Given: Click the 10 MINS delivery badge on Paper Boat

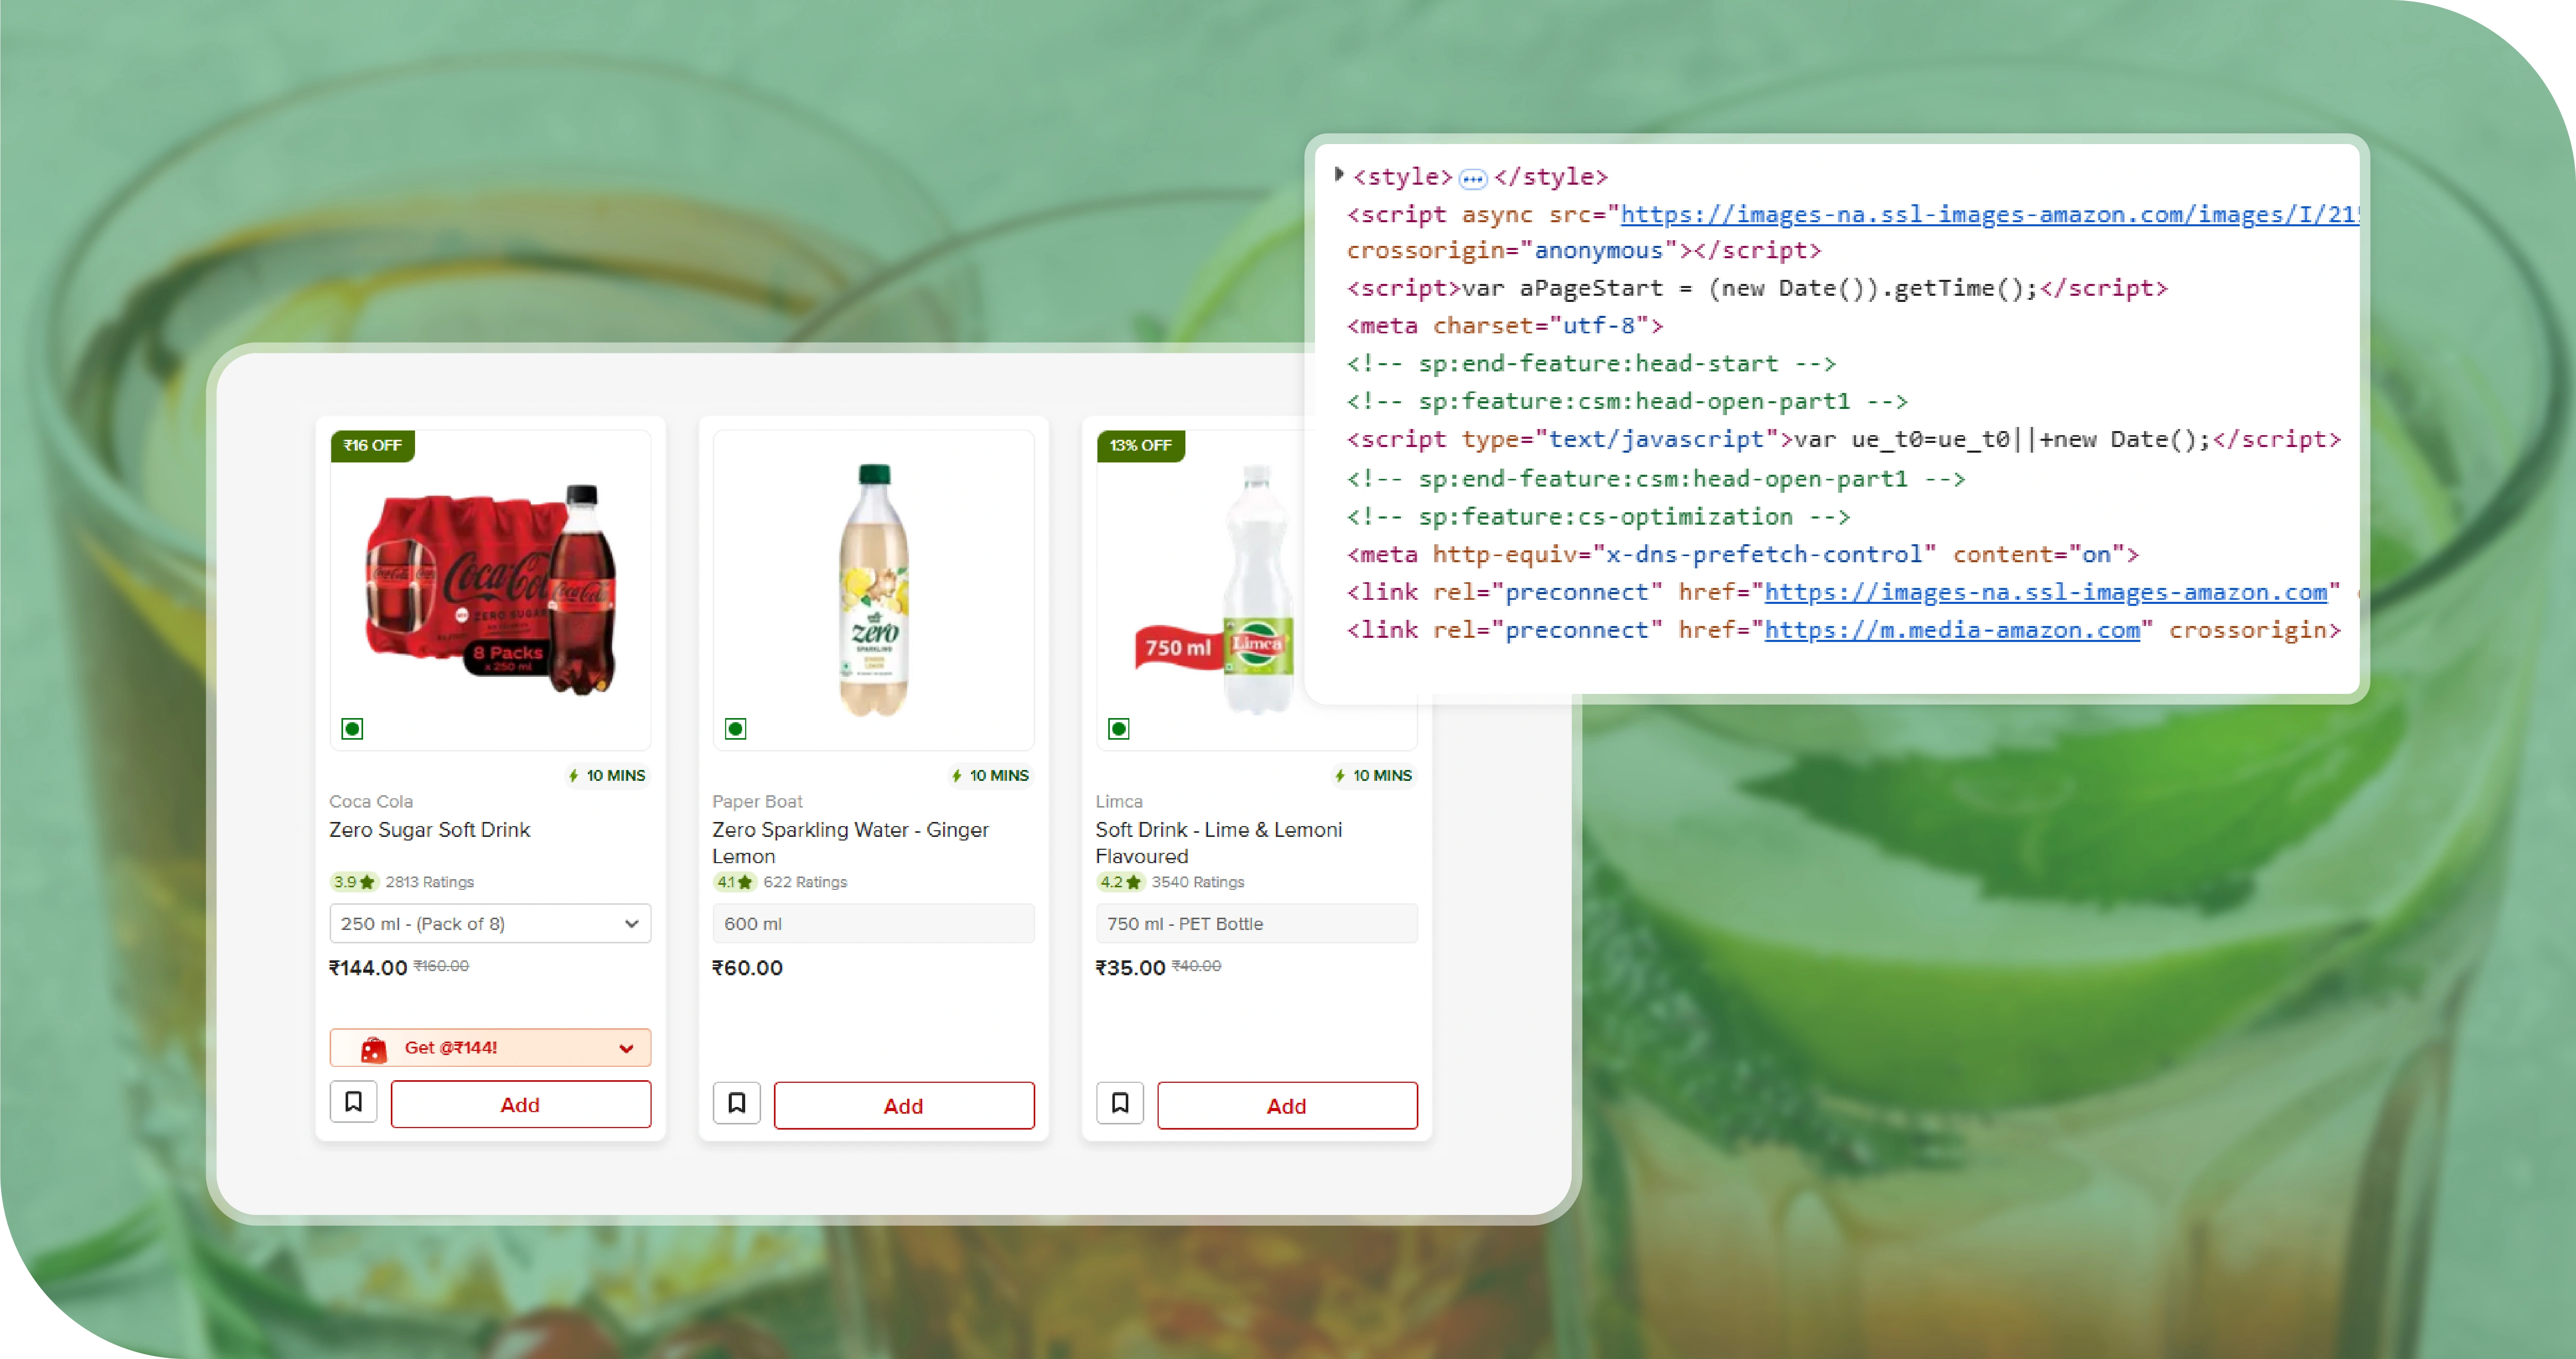Looking at the screenshot, I should tap(990, 776).
